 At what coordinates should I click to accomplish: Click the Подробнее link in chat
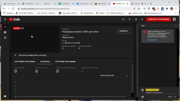click(x=152, y=40)
